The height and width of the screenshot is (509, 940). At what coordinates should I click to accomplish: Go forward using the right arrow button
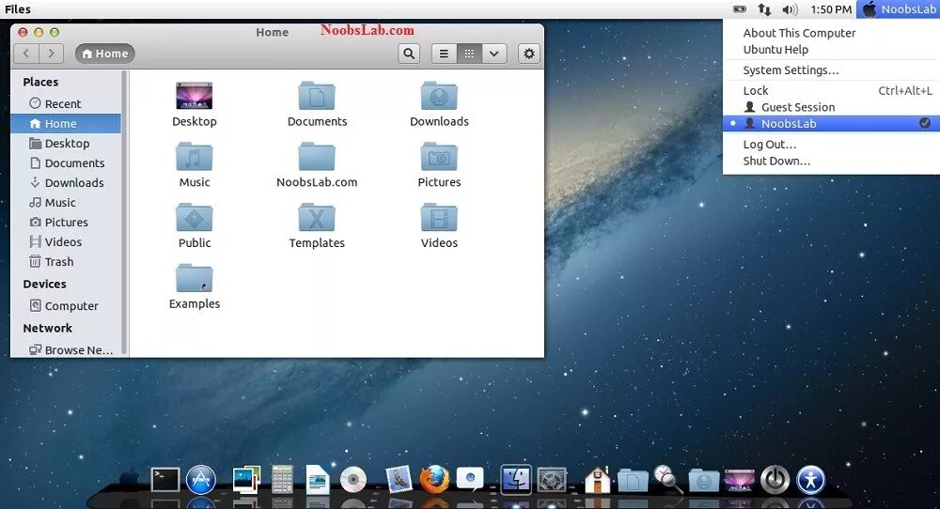click(52, 54)
